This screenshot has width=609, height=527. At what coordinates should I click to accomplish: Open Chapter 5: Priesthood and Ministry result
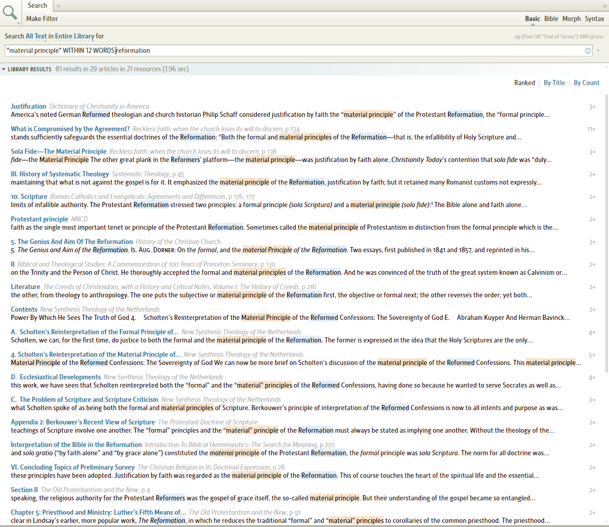point(98,512)
